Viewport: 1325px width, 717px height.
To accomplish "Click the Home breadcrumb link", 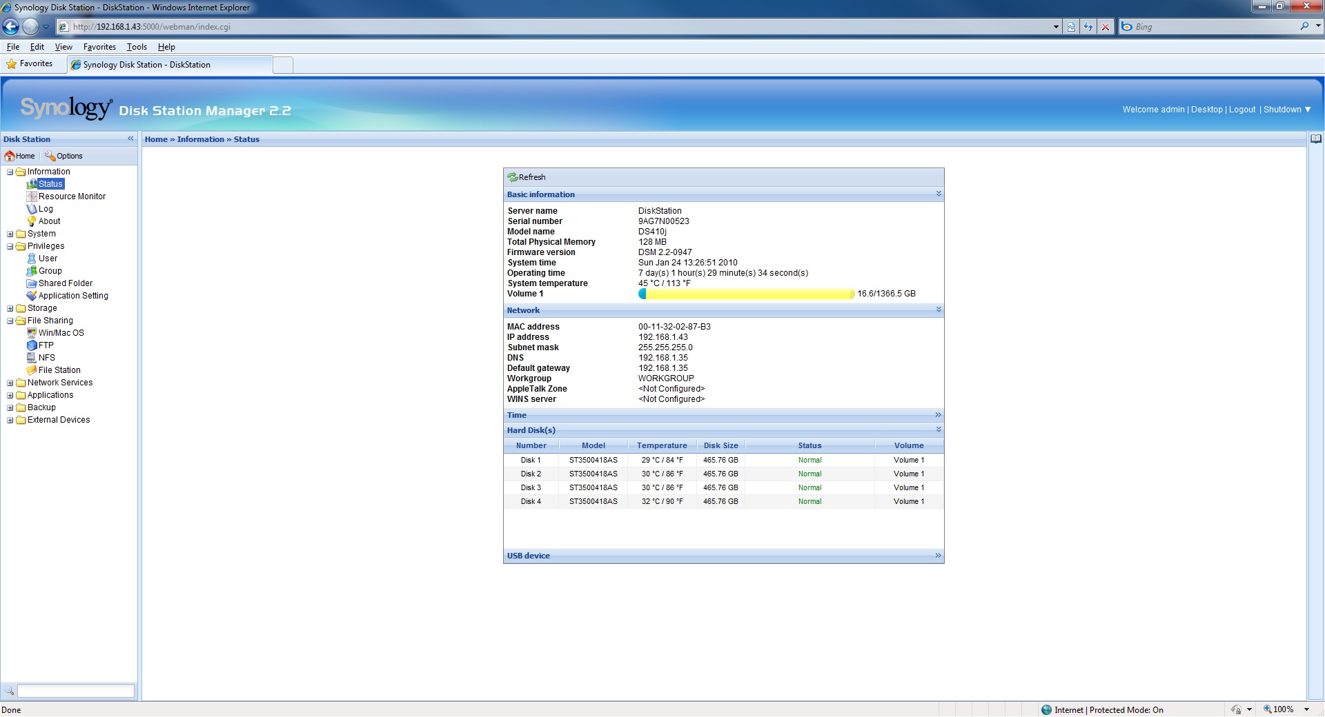I will [156, 139].
